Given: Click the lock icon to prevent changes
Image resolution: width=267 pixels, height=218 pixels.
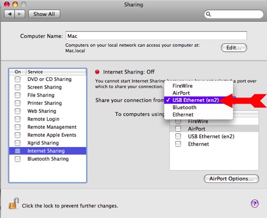Looking at the screenshot, I should (14, 204).
